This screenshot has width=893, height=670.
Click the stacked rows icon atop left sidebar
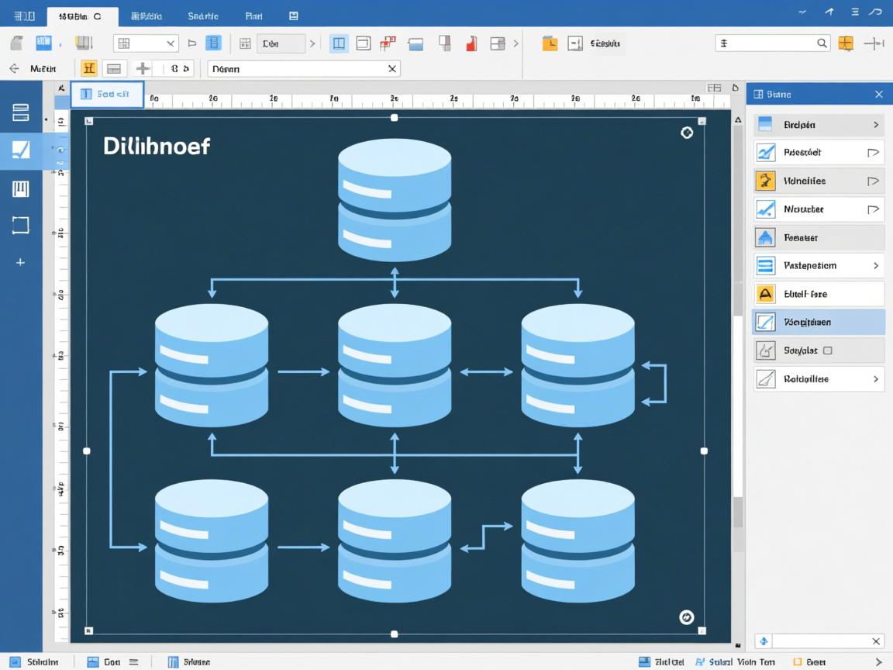click(20, 112)
